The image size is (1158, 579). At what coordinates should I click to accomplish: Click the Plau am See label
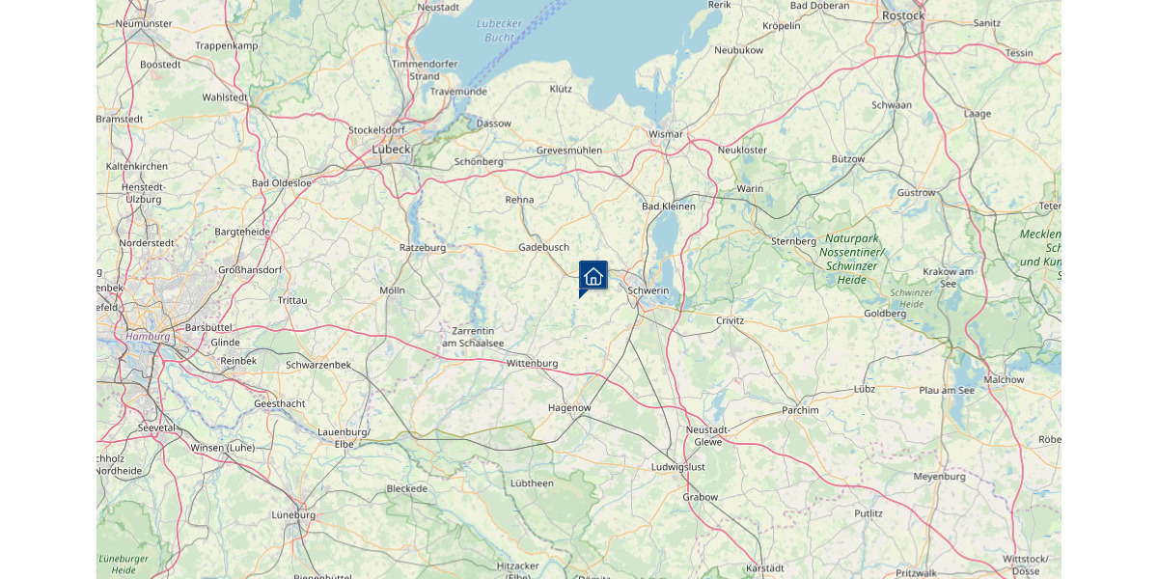(948, 390)
